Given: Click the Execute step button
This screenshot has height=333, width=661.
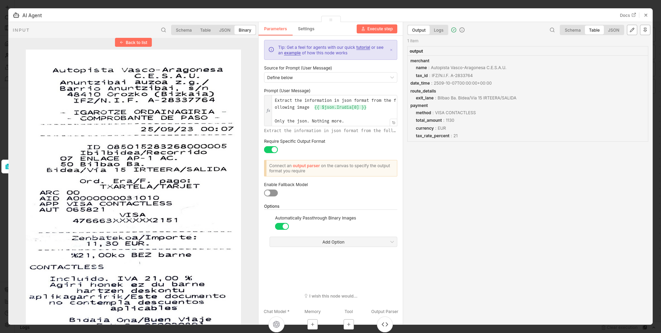Looking at the screenshot, I should tap(377, 29).
